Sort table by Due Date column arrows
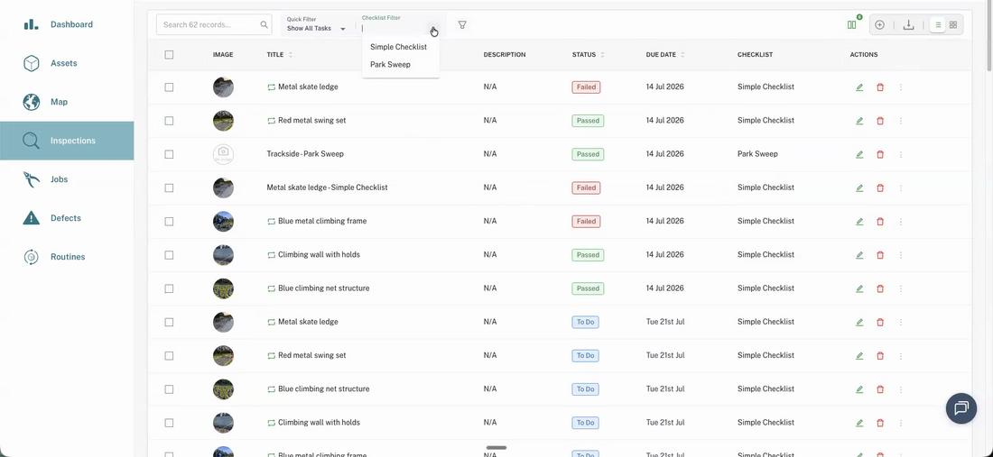This screenshot has width=993, height=457. pyautogui.click(x=682, y=55)
